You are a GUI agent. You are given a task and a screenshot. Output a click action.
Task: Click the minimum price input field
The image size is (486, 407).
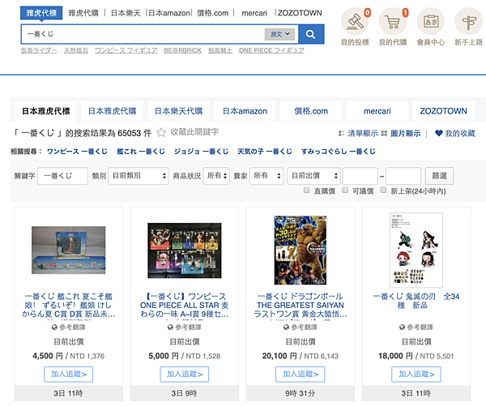tap(360, 176)
